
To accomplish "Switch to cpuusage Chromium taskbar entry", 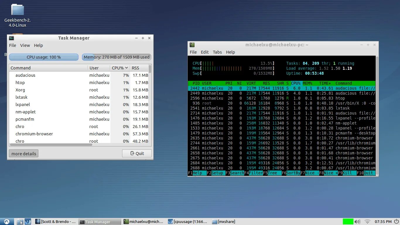I will pyautogui.click(x=188, y=222).
